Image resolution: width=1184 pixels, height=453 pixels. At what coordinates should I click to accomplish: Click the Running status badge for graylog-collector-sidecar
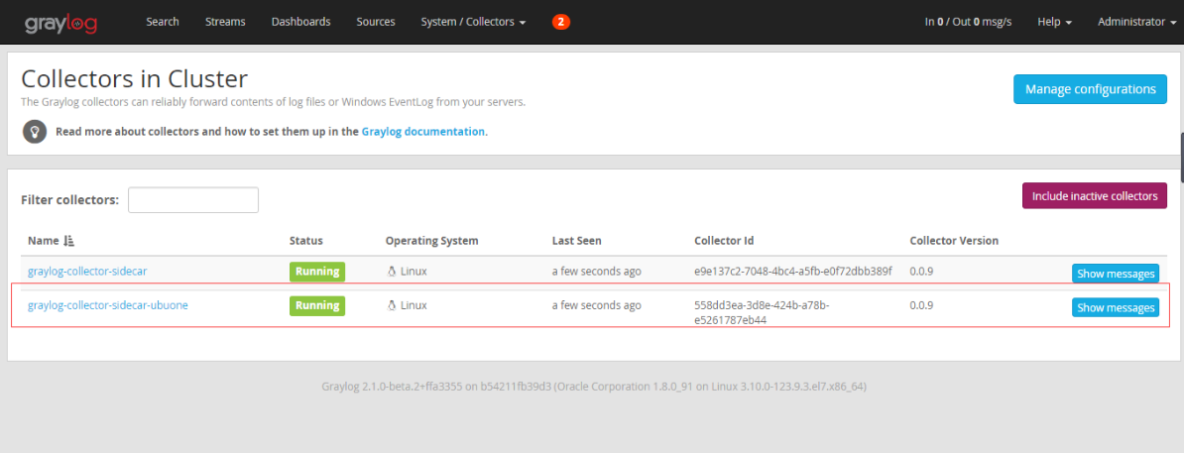pos(317,271)
